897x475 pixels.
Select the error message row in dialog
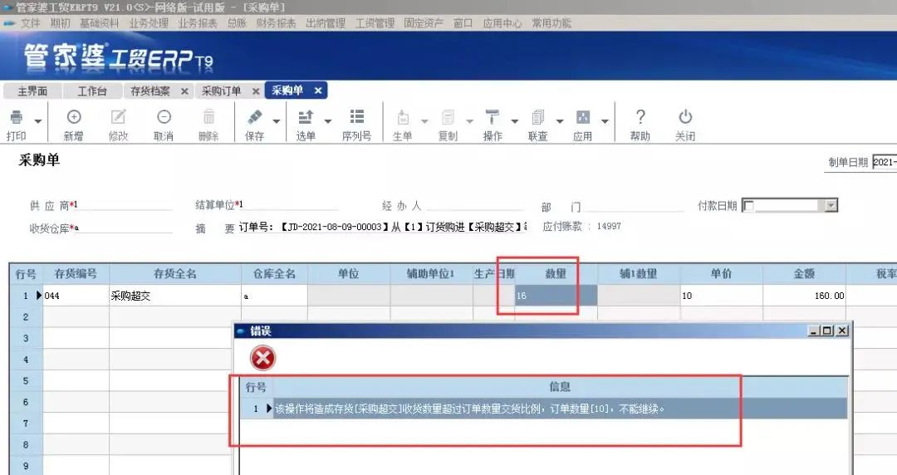[543, 409]
